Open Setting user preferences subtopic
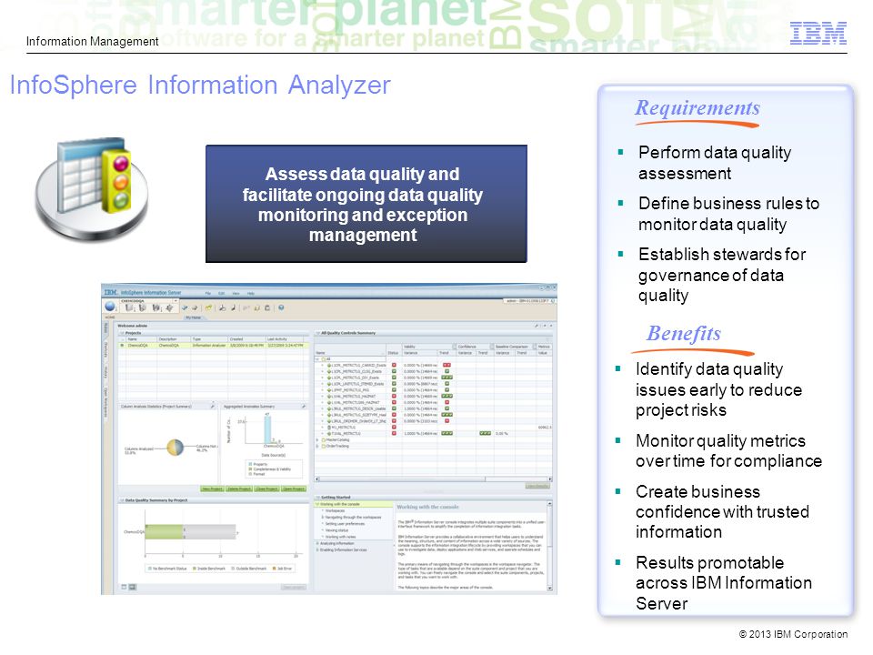The width and height of the screenshot is (873, 655). [x=345, y=524]
